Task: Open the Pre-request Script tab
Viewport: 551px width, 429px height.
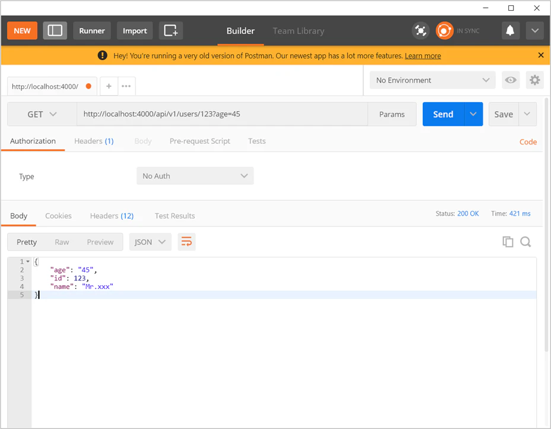Action: (199, 141)
